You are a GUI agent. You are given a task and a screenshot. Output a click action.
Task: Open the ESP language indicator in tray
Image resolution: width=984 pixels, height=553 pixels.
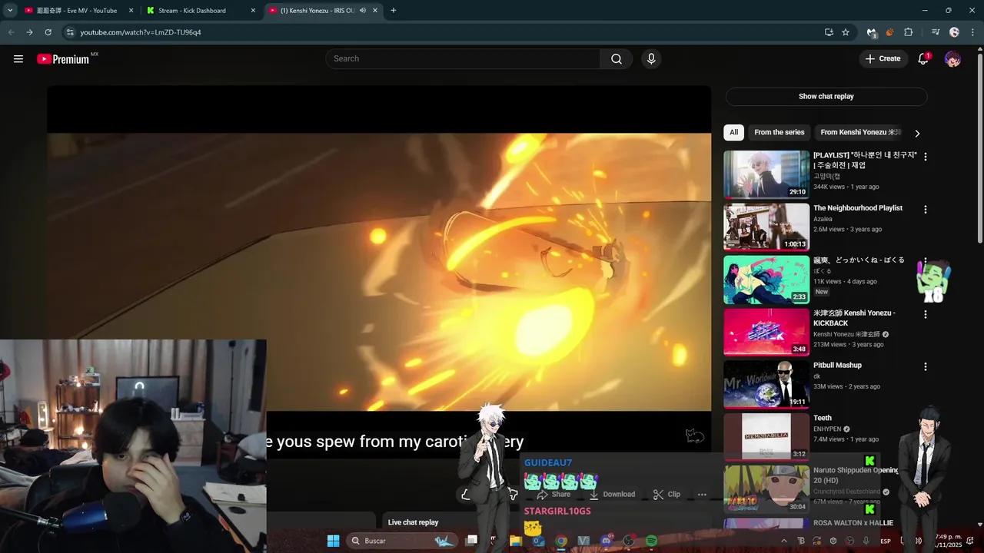886,541
